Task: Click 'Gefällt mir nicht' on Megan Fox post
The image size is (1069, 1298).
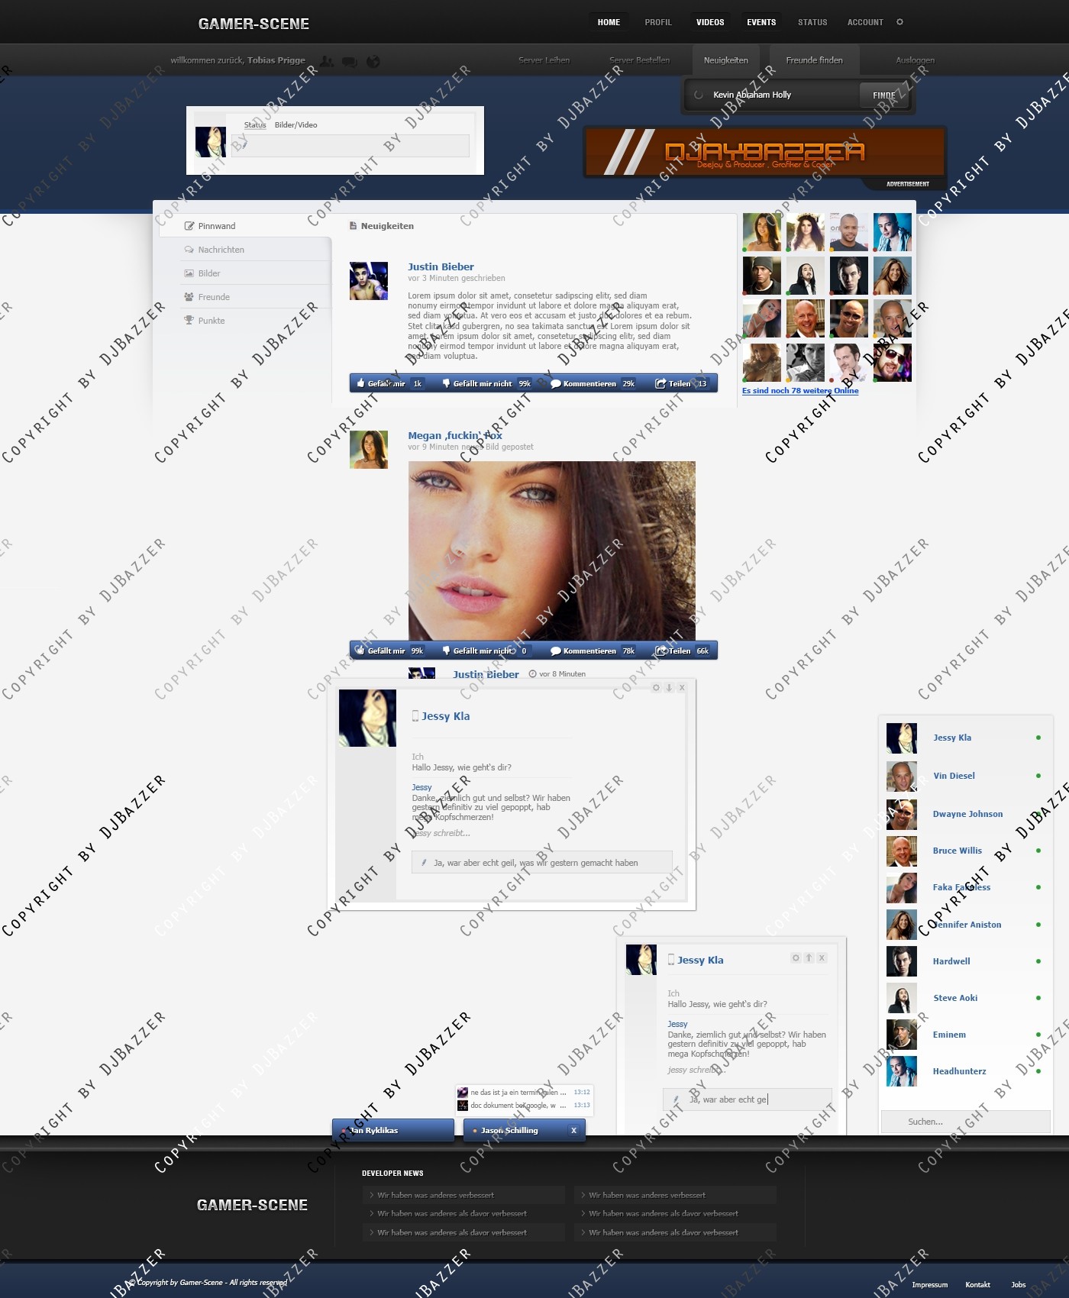Action: pos(481,651)
